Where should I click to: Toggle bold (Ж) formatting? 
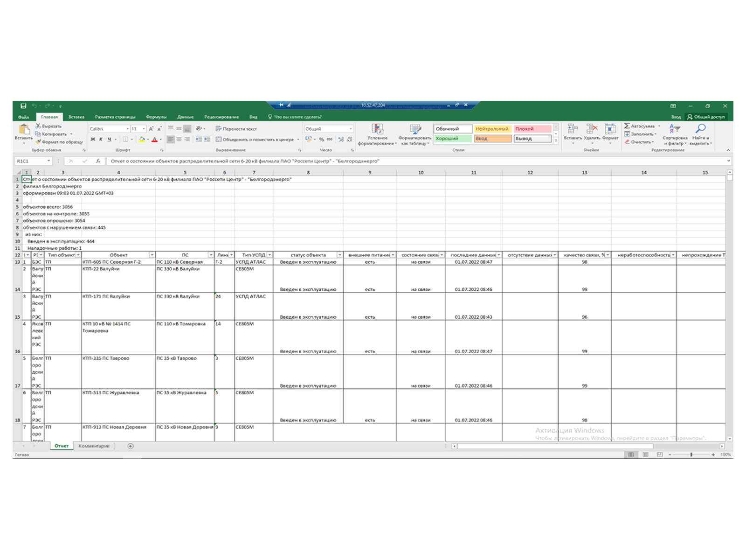point(93,139)
